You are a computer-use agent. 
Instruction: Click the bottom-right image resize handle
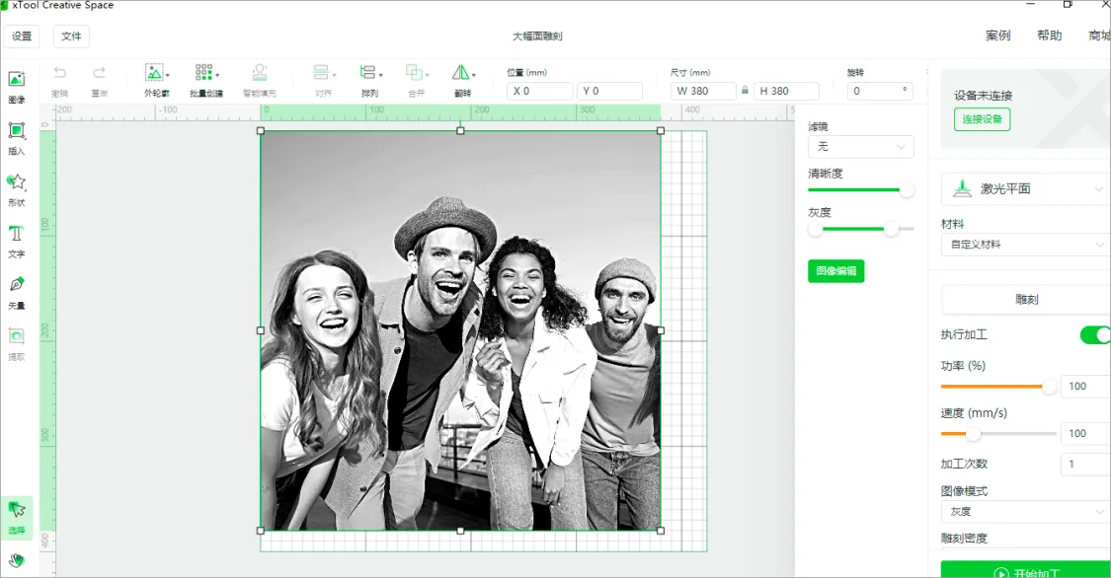pyautogui.click(x=661, y=531)
